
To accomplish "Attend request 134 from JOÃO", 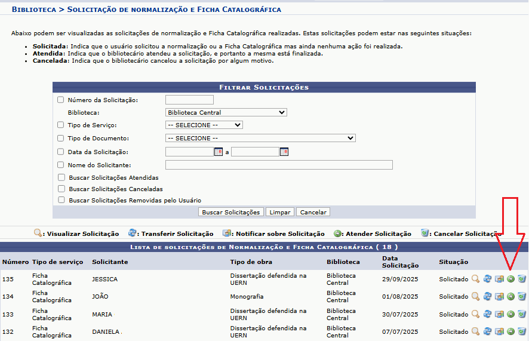I will coord(510,297).
